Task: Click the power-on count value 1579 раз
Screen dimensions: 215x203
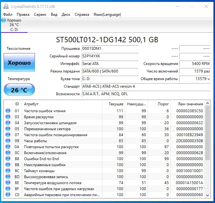Action: click(195, 71)
